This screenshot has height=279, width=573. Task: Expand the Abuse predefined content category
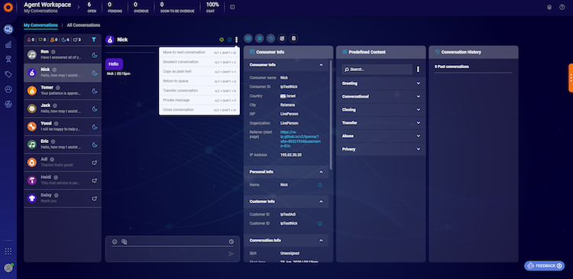click(x=380, y=136)
